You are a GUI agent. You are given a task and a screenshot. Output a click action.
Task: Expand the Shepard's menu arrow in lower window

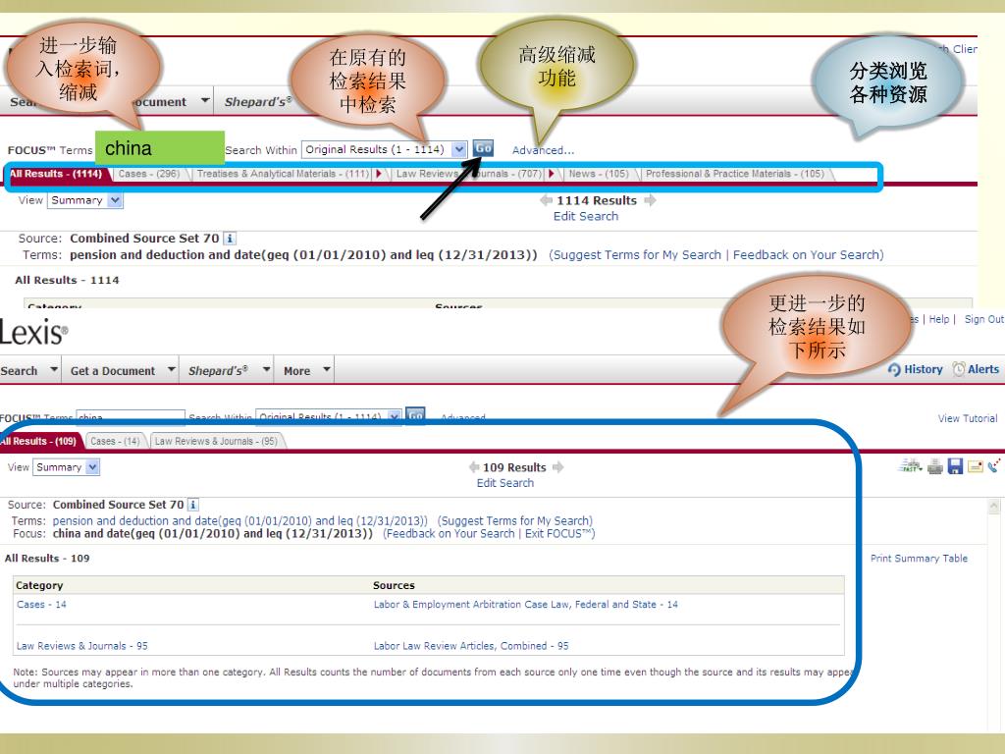[266, 369]
